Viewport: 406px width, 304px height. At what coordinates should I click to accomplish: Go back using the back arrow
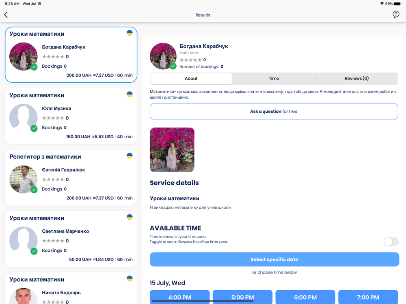6,15
